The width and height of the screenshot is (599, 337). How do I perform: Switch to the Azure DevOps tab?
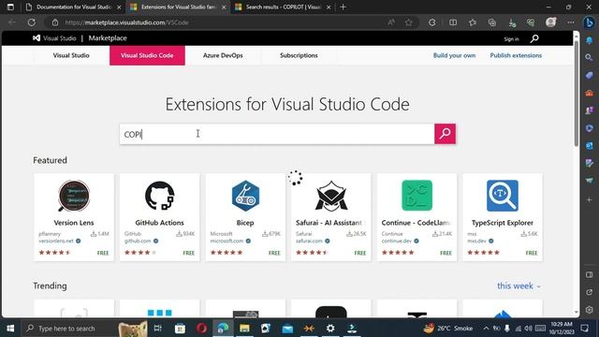click(223, 55)
